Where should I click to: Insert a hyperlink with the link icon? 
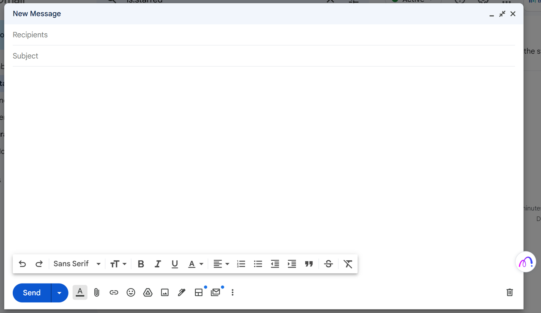coord(114,292)
